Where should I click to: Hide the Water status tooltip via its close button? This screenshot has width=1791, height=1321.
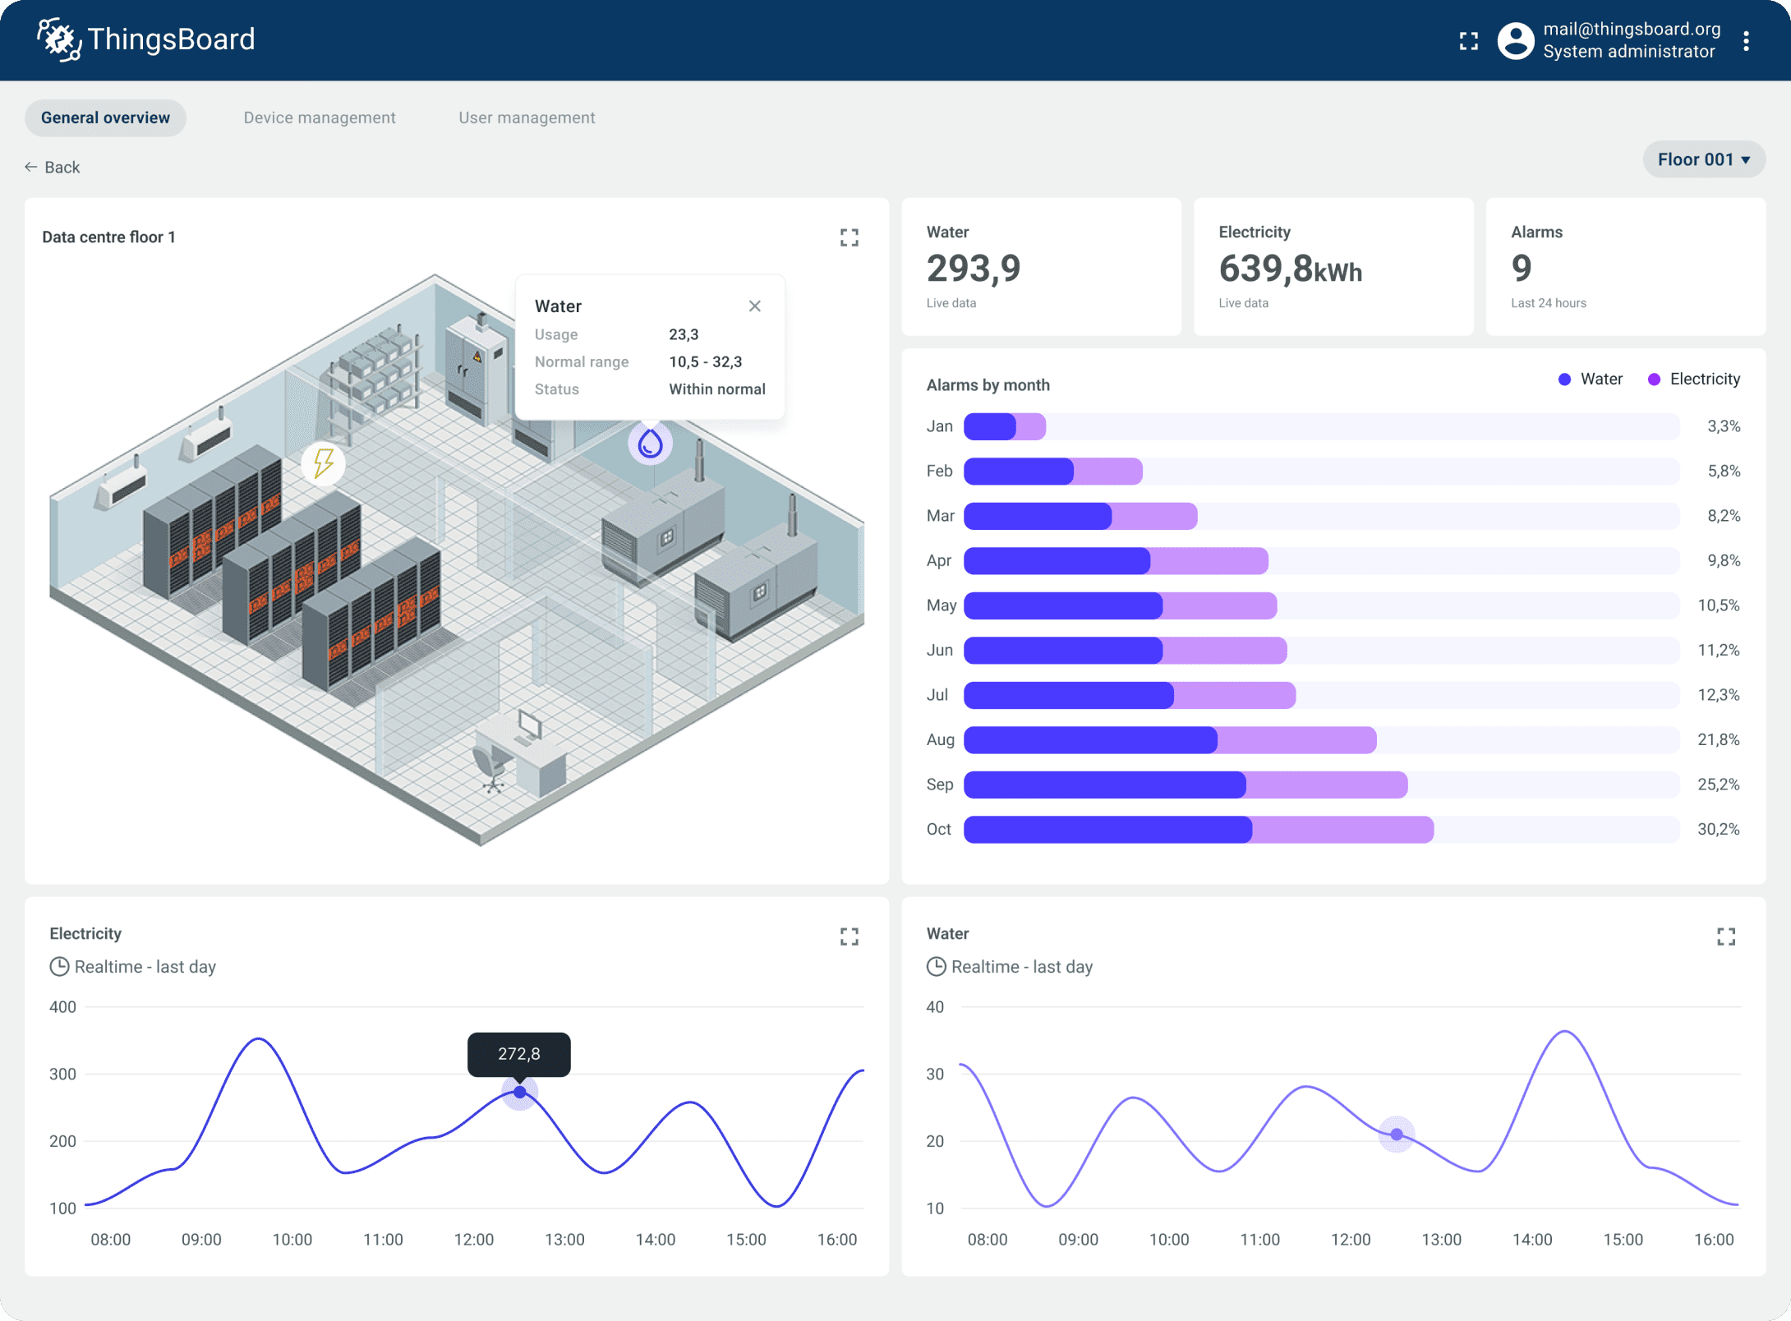754,306
